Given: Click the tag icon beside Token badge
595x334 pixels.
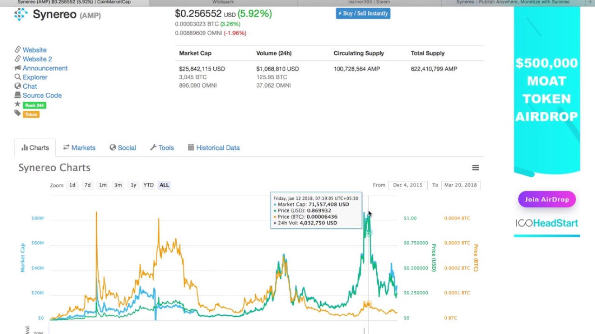Looking at the screenshot, I should (x=18, y=113).
